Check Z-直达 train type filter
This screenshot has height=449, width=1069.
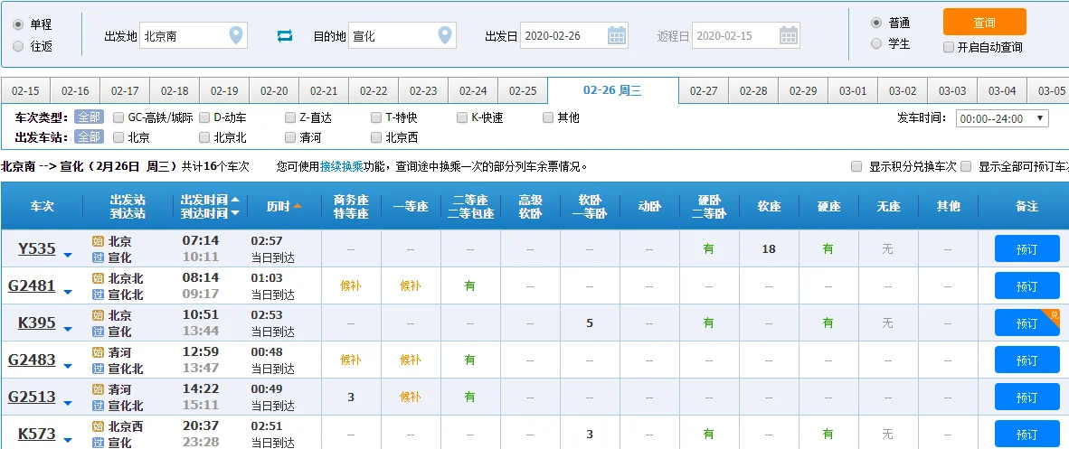[290, 117]
